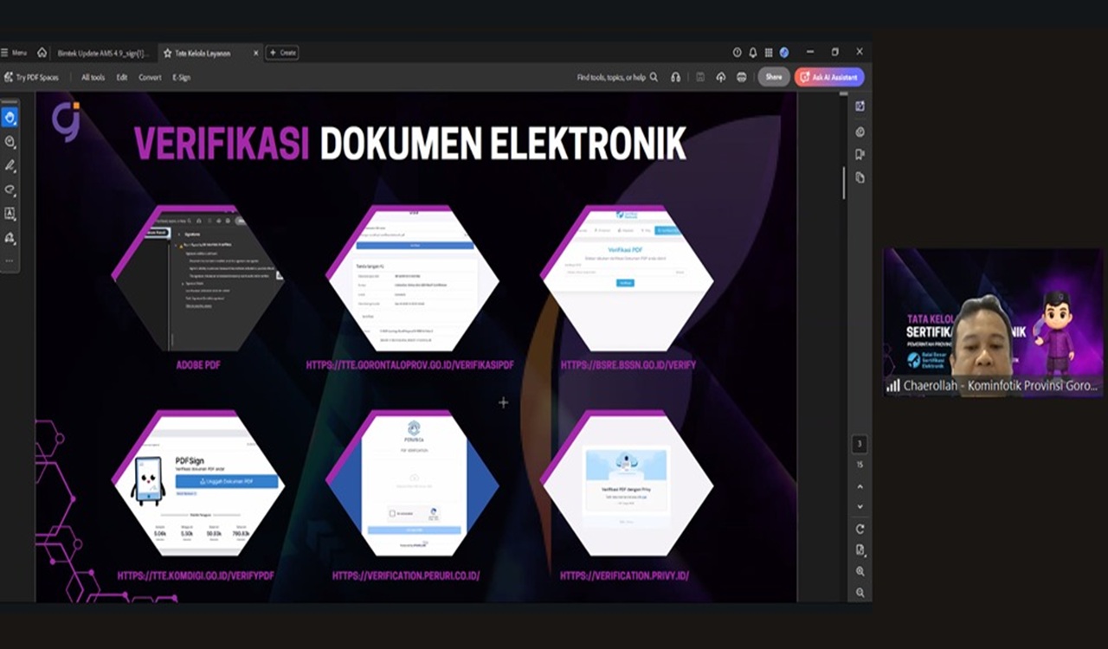Select the highlighter pen tool
1108x649 pixels.
click(x=10, y=165)
